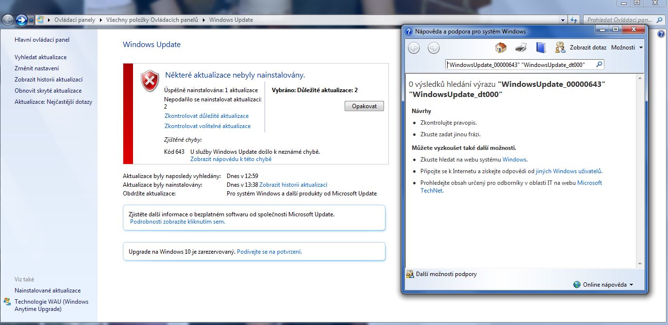Screen dimensions: 668x325
Task: Open Help home page icon
Action: [501, 48]
